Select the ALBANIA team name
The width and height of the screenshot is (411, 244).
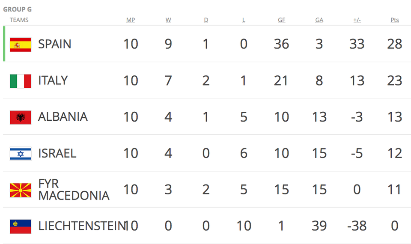[63, 117]
